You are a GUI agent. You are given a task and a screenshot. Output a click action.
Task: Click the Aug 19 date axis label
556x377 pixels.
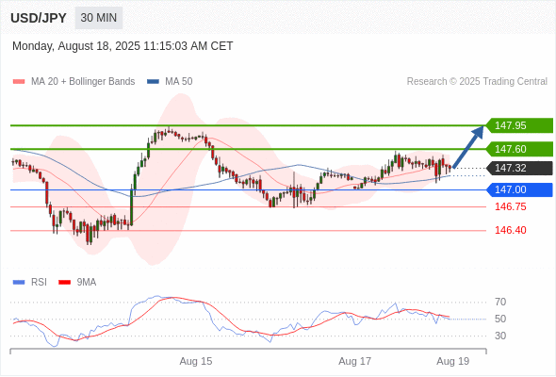(x=453, y=361)
